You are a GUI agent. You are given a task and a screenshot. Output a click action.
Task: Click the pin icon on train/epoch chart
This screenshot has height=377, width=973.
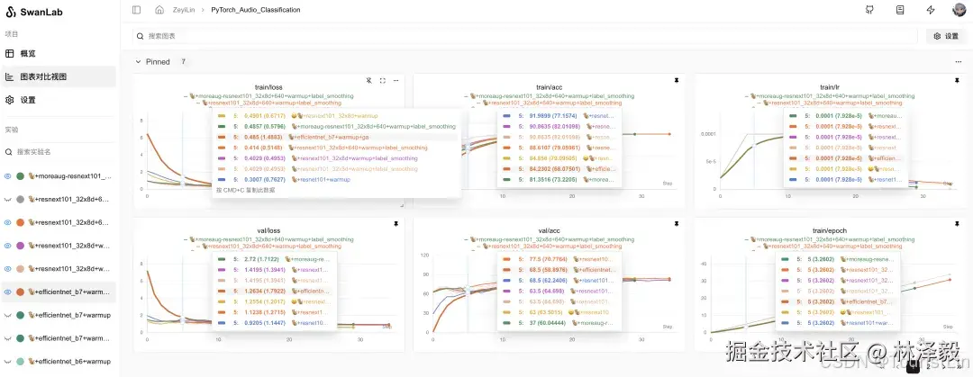coord(958,224)
